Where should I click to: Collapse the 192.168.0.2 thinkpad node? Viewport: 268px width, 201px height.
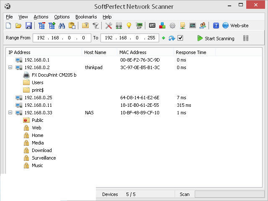coord(10,67)
